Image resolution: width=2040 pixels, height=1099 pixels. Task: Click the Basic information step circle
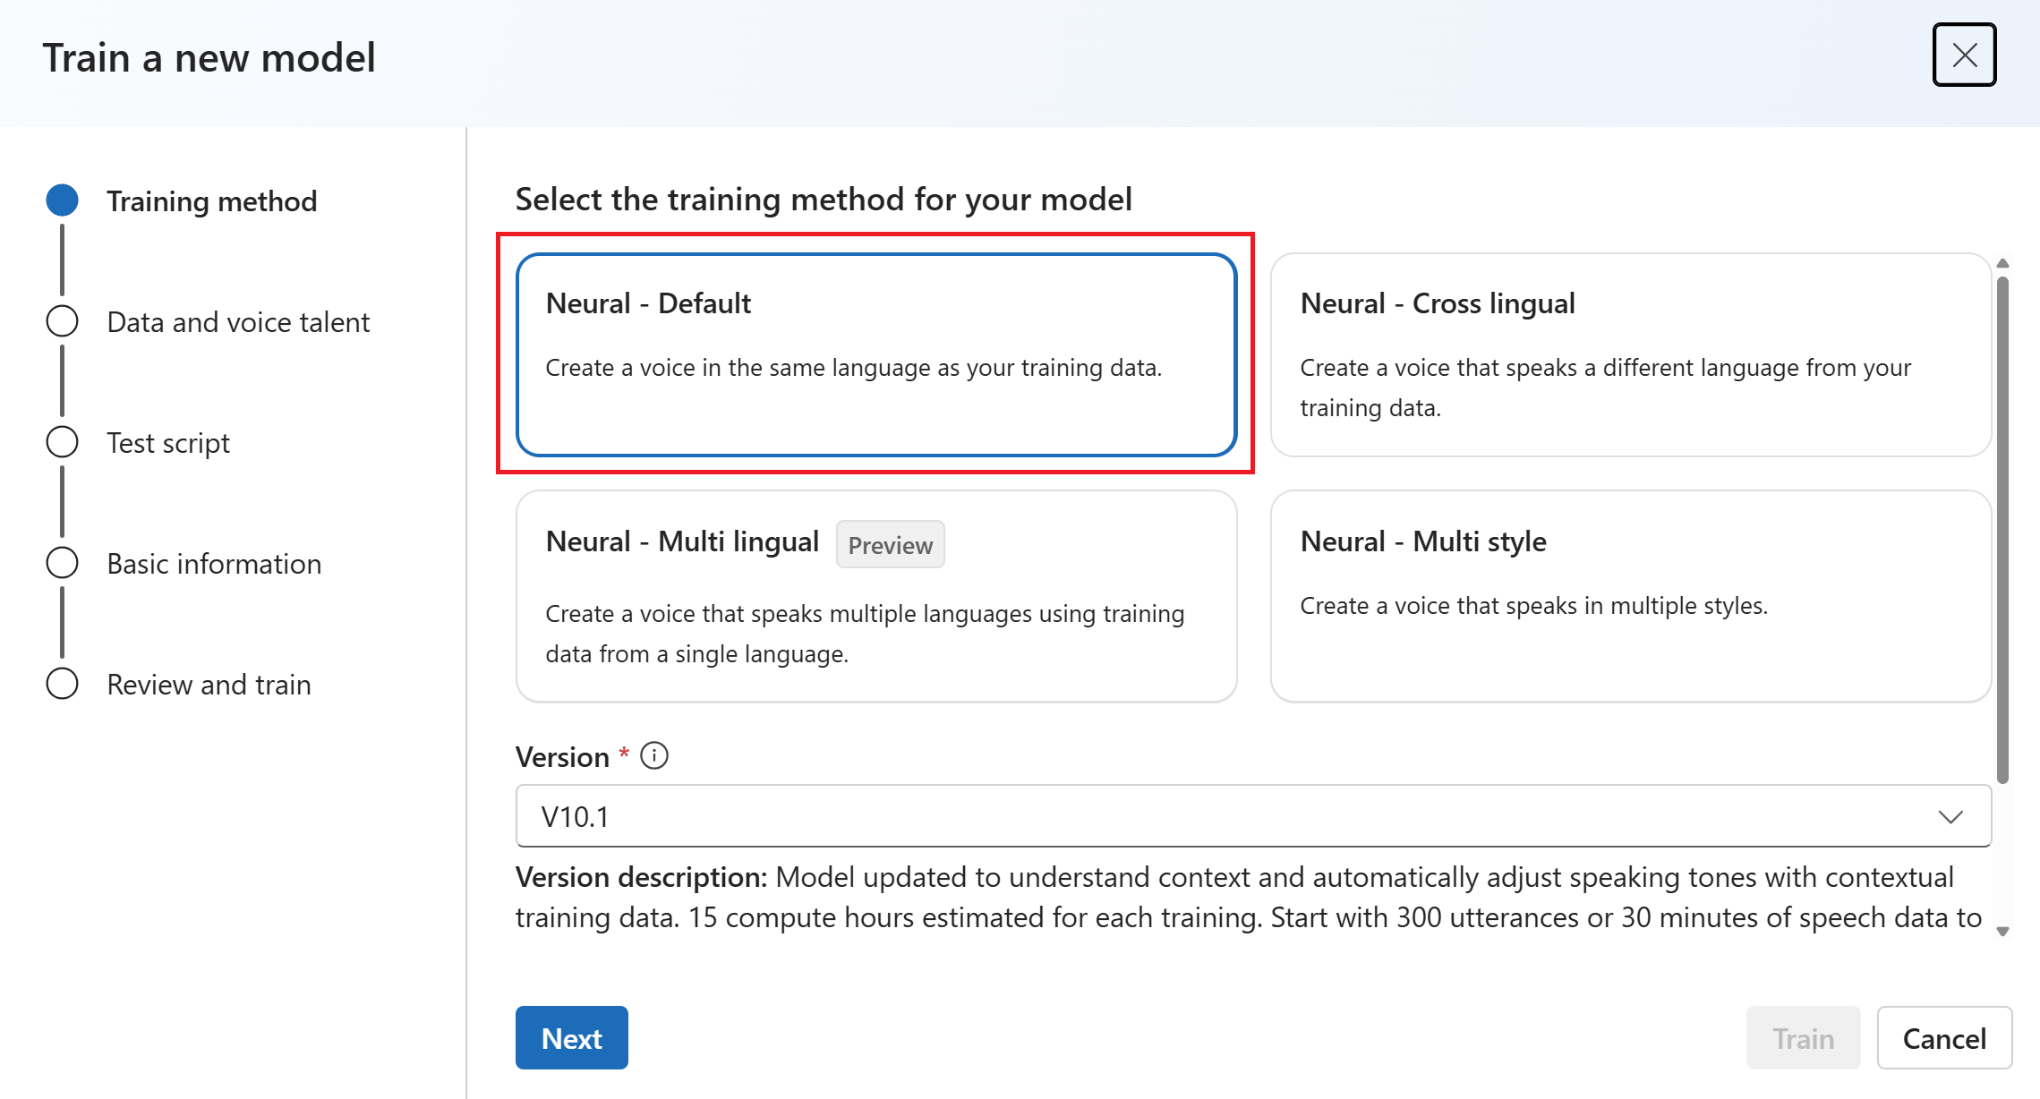click(x=63, y=563)
